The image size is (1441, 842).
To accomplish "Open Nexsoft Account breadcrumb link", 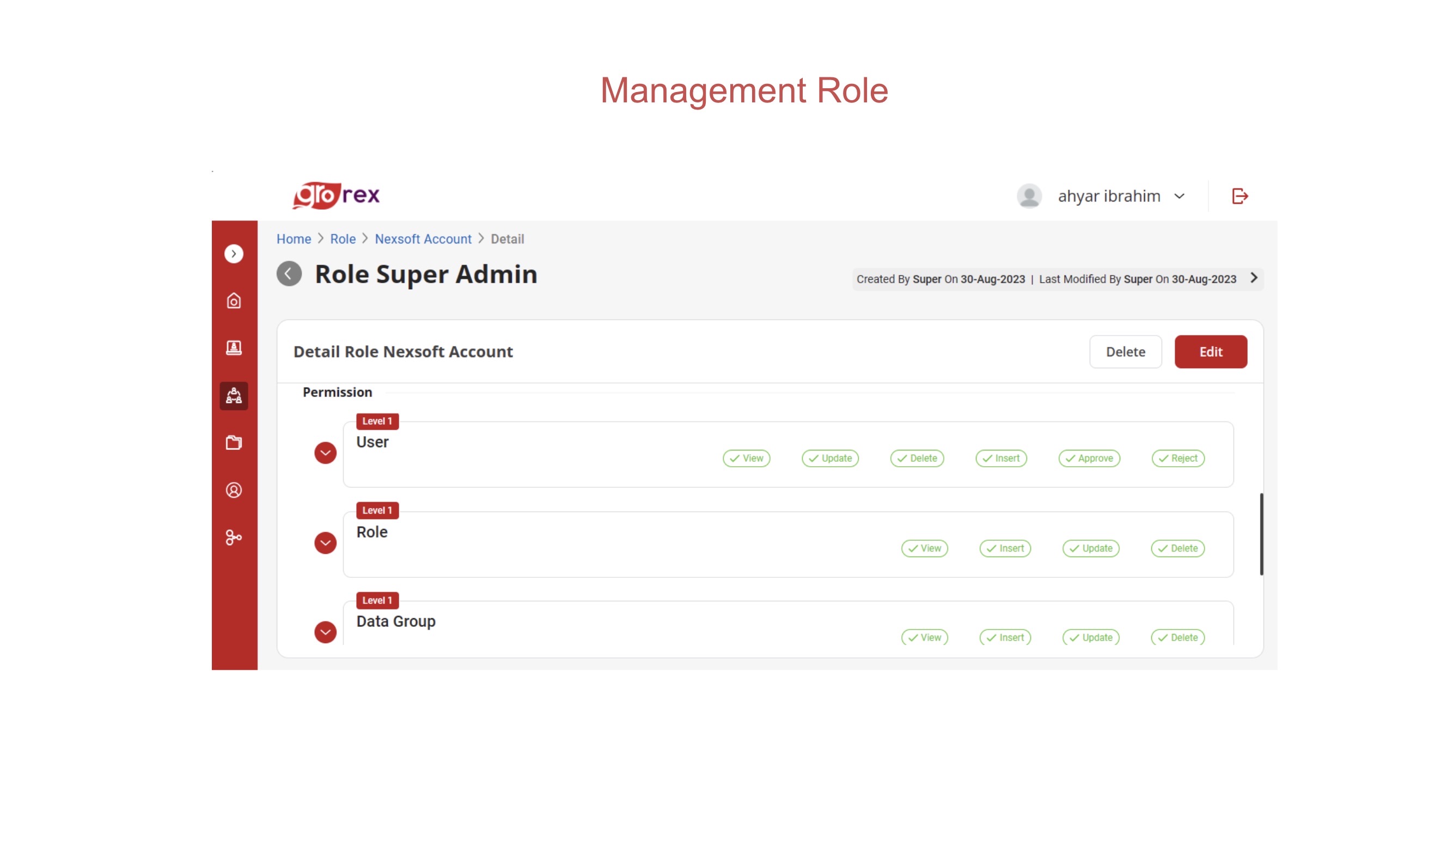I will (x=423, y=239).
